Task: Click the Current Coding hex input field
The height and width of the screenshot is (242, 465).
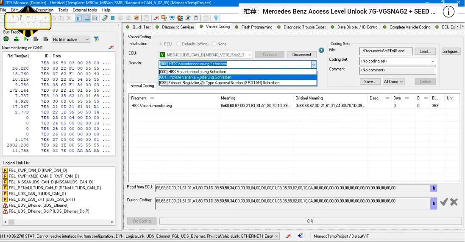Action: coord(292,203)
